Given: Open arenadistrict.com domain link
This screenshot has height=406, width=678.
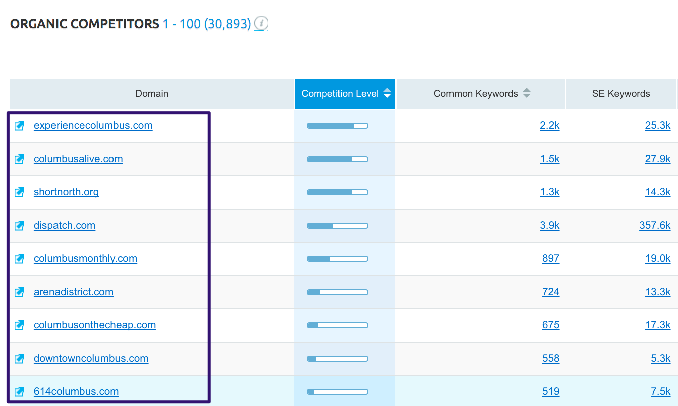Looking at the screenshot, I should click(x=74, y=292).
